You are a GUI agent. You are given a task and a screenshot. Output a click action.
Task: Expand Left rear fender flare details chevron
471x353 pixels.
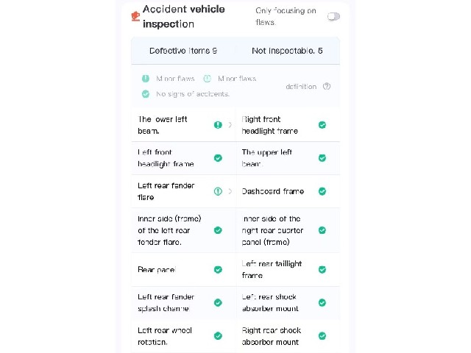point(230,191)
